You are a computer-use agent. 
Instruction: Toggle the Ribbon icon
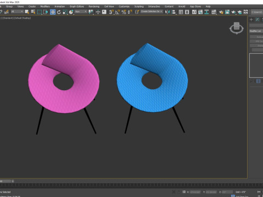pyautogui.click(x=195, y=12)
